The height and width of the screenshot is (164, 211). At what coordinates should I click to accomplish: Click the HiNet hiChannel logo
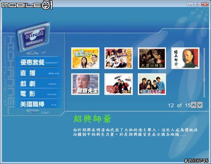[34, 37]
